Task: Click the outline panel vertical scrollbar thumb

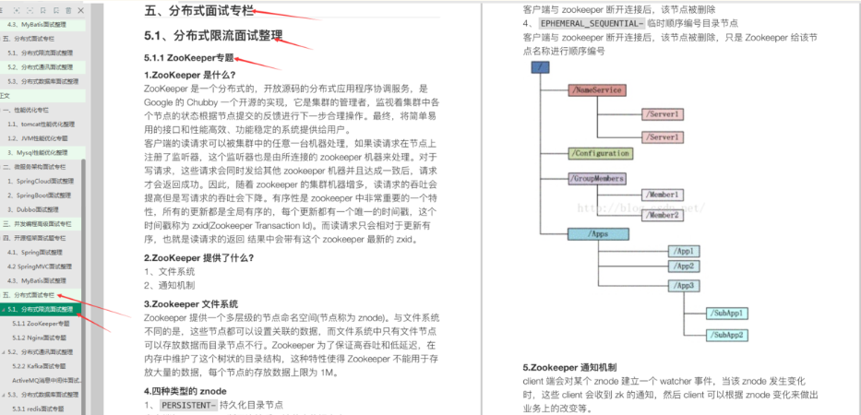Action: coord(83,286)
